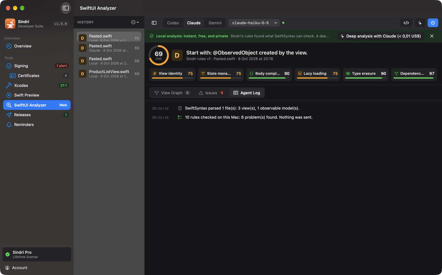Click the 69/100 score ring
The image size is (442, 275).
pos(159,55)
